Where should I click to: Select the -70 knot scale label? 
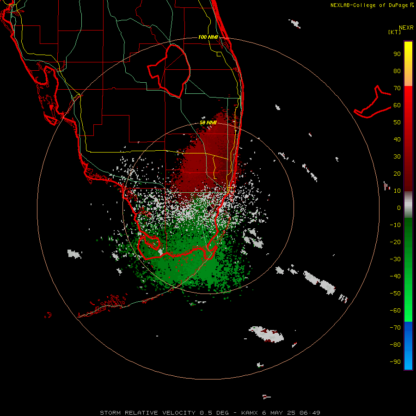(x=395, y=328)
